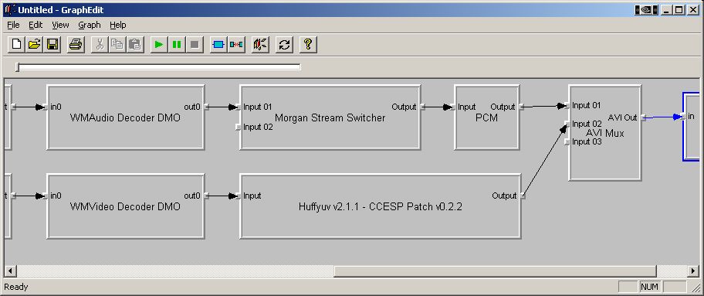Open the File menu

coord(13,26)
